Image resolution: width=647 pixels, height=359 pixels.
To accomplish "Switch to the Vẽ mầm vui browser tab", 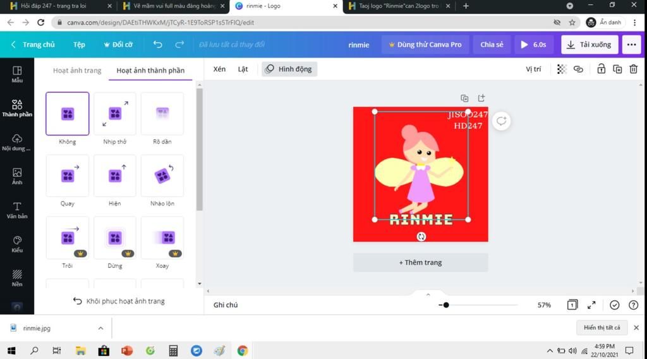I will point(173,6).
